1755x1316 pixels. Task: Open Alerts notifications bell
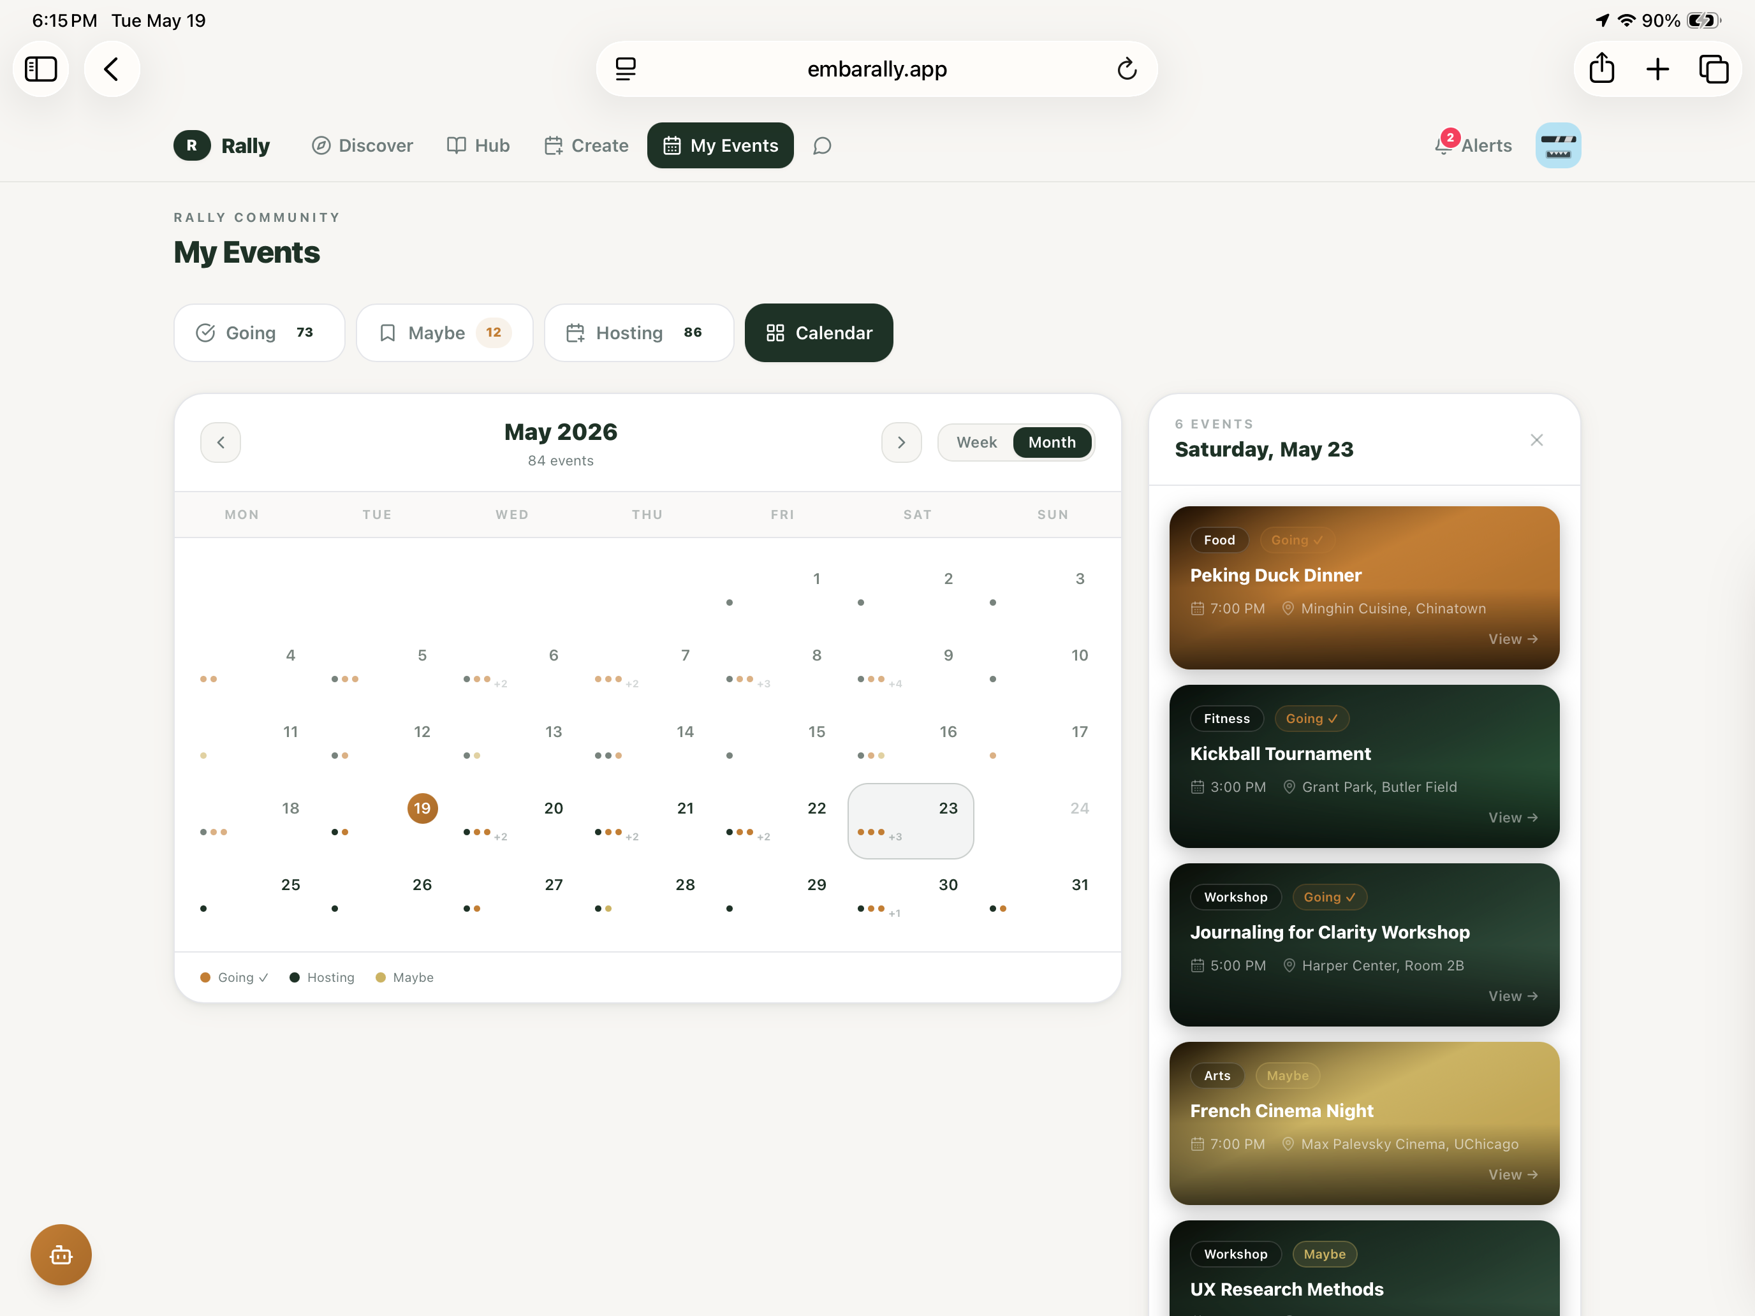(1473, 145)
